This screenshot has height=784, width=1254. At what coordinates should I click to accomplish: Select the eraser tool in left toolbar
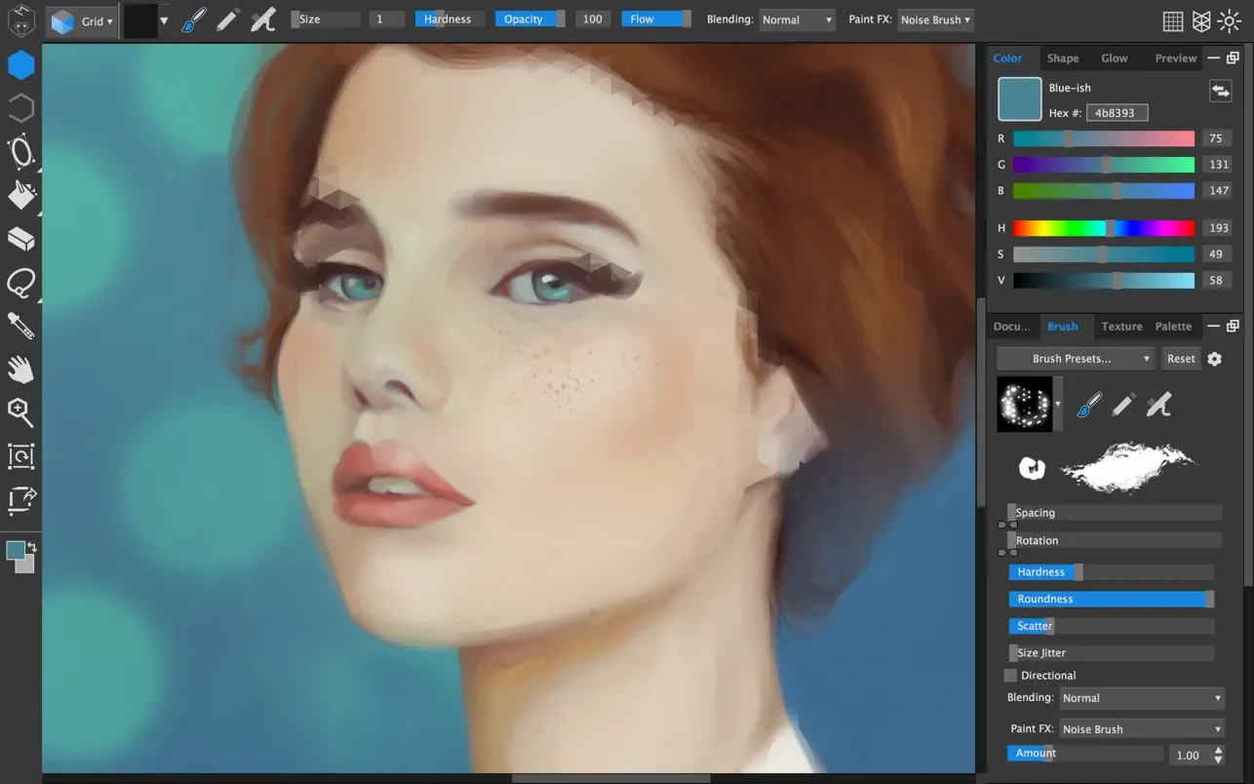point(20,239)
